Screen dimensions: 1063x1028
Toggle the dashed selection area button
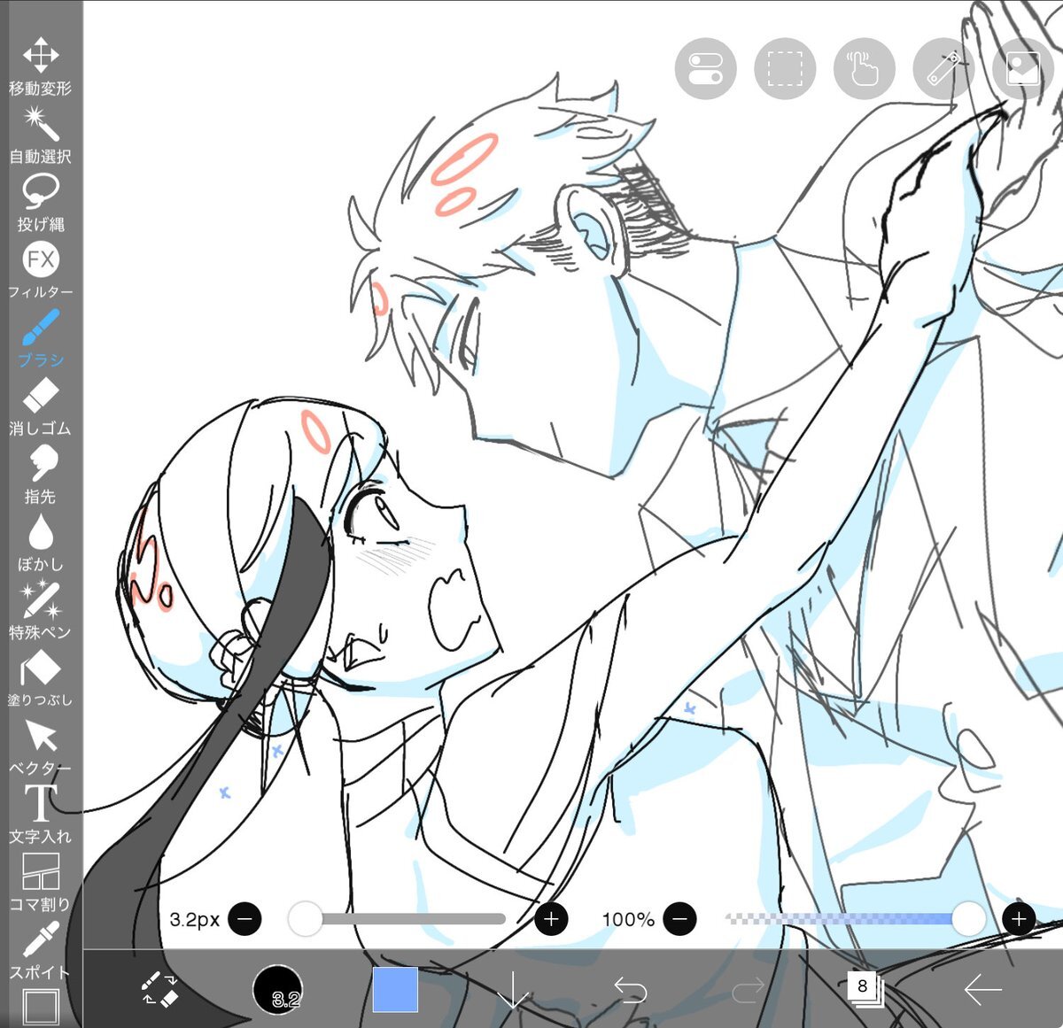[x=785, y=69]
